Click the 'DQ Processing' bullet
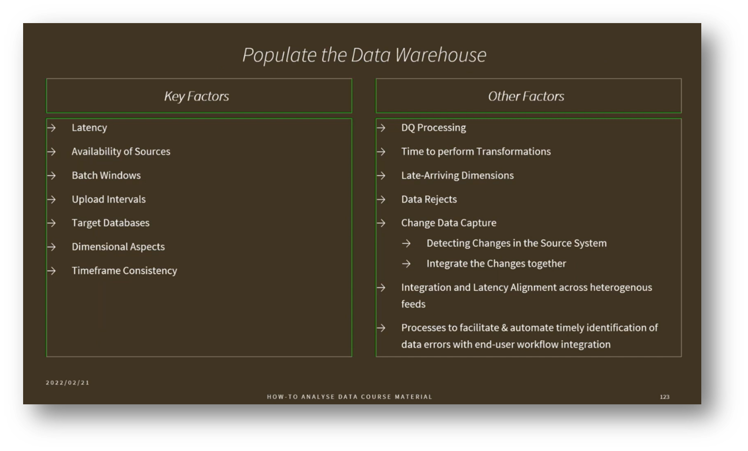The width and height of the screenshot is (748, 451). coord(434,128)
